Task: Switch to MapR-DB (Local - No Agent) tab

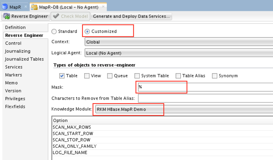Action: (x=69, y=7)
